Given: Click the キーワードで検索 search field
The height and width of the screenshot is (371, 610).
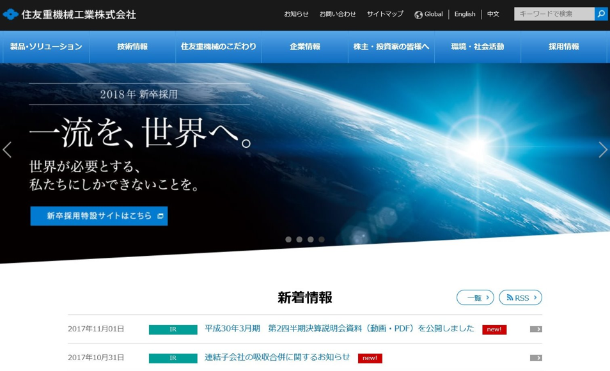Looking at the screenshot, I should (x=554, y=14).
